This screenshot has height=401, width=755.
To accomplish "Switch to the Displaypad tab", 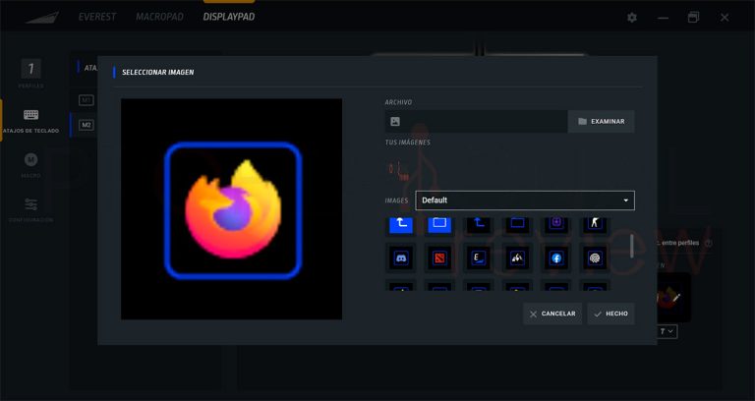I will (229, 17).
